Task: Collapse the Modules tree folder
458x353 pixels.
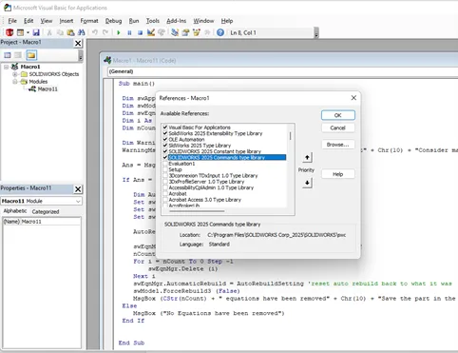Action: [x=14, y=82]
